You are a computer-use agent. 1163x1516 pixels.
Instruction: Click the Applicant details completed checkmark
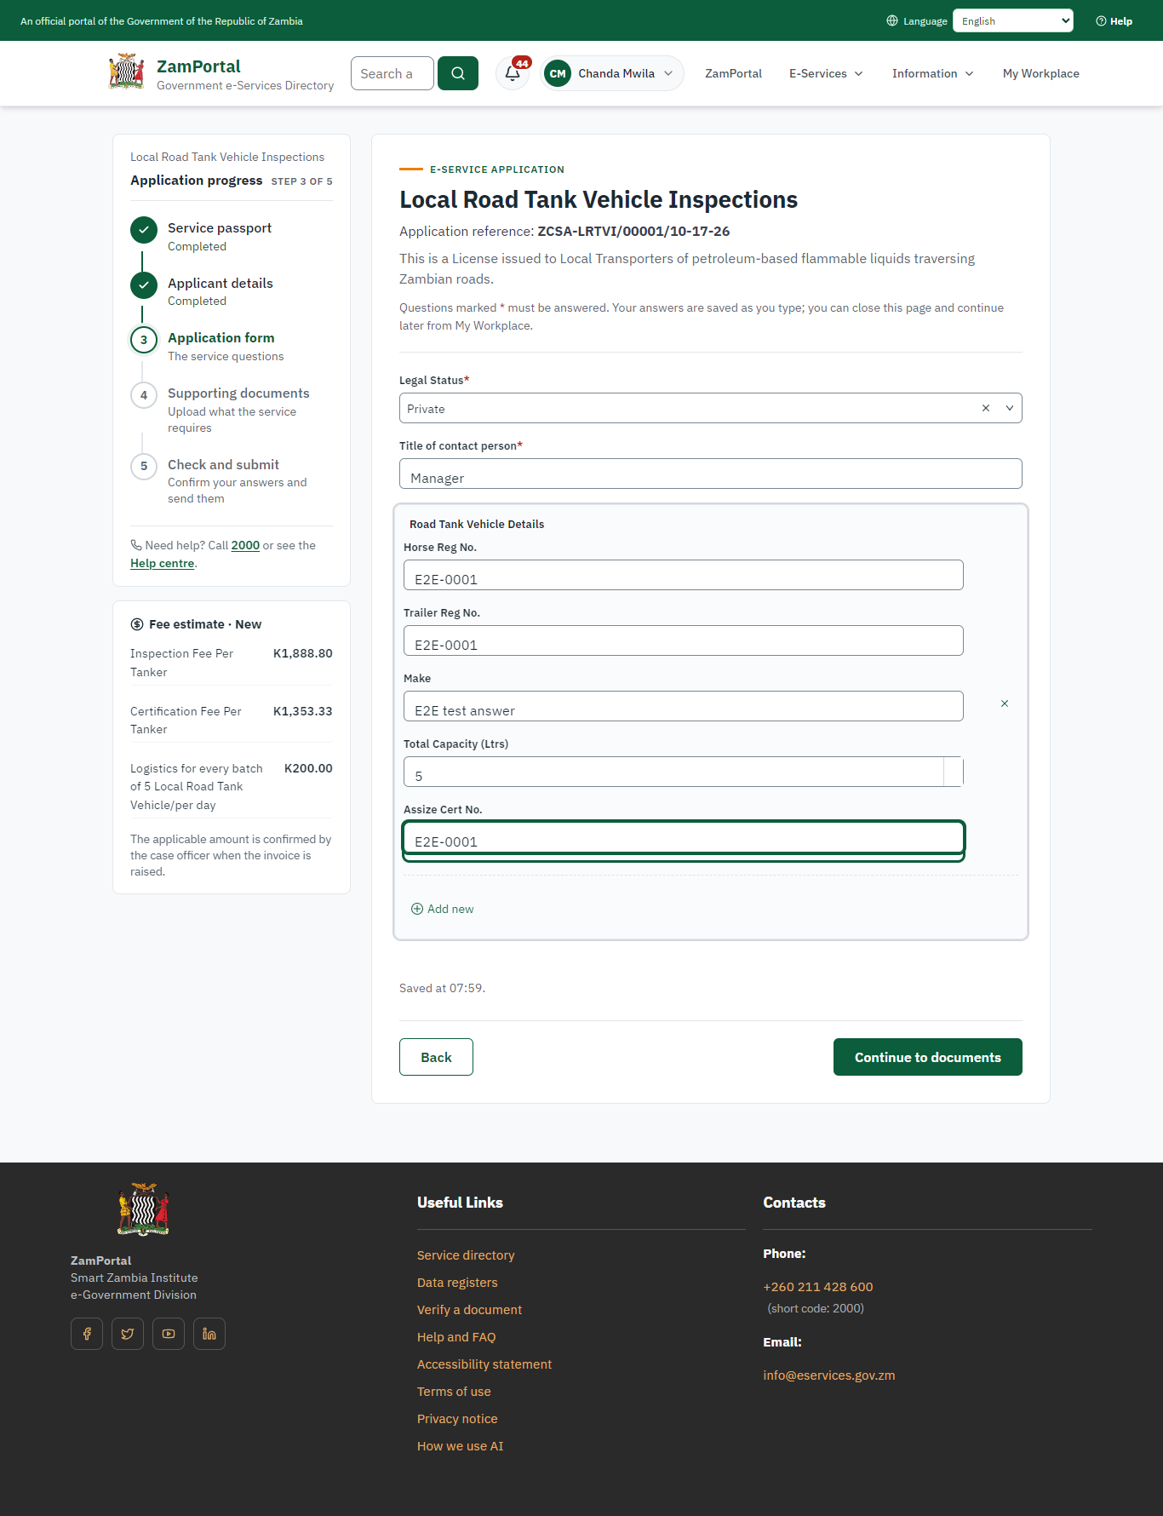coord(144,285)
